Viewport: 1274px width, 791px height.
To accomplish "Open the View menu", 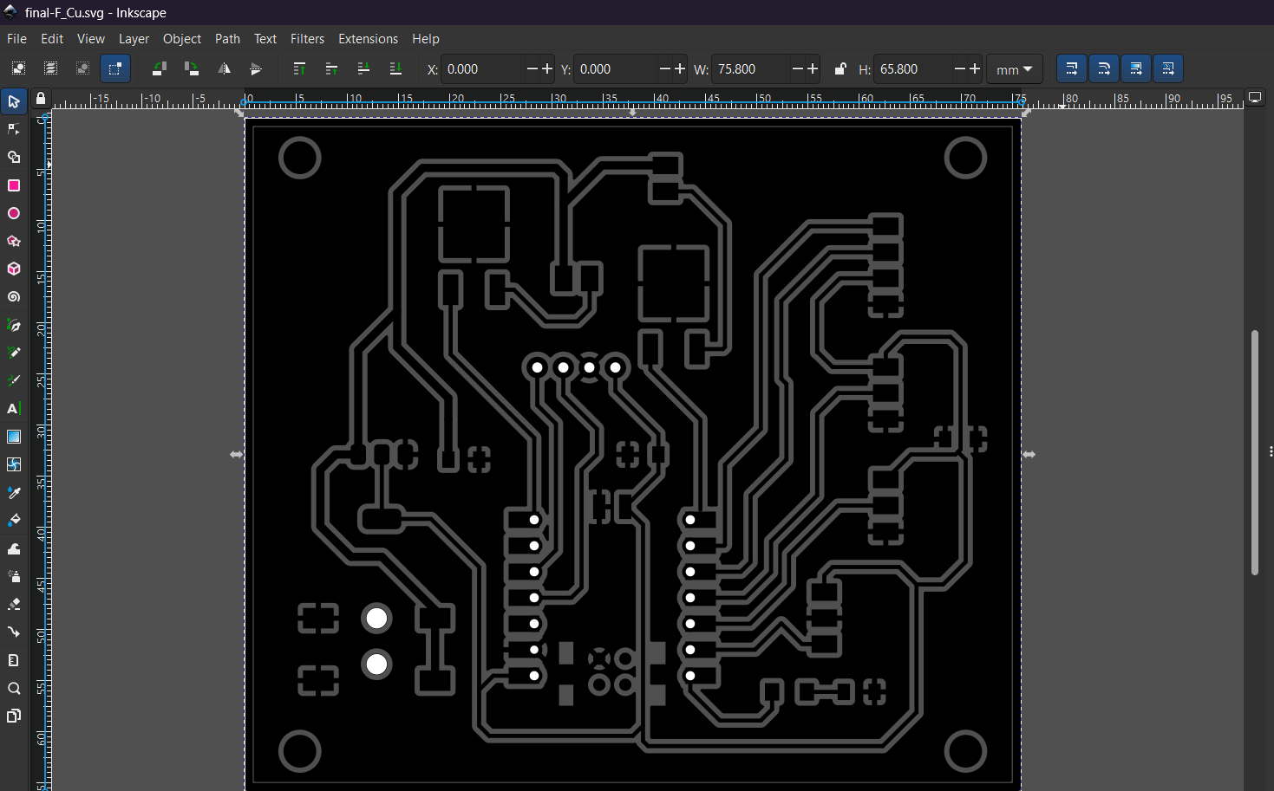I will [x=91, y=39].
